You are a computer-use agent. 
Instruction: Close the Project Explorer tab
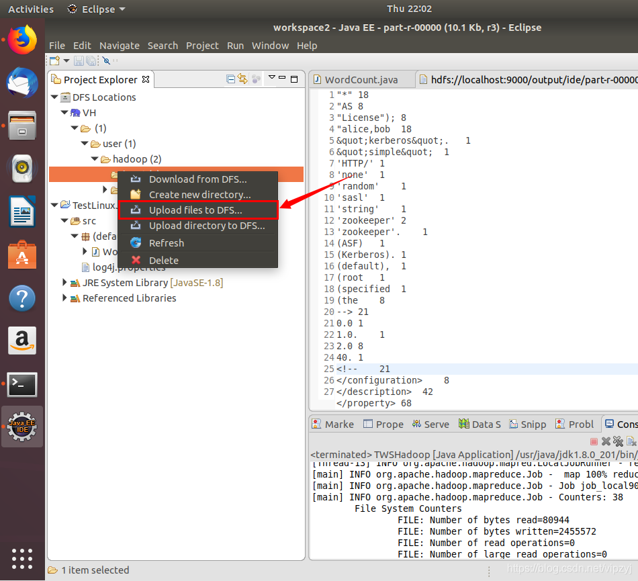pyautogui.click(x=146, y=79)
